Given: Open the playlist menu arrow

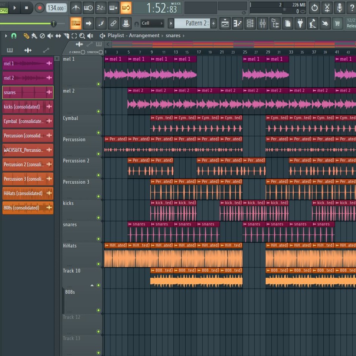Looking at the screenshot, I should (6, 36).
